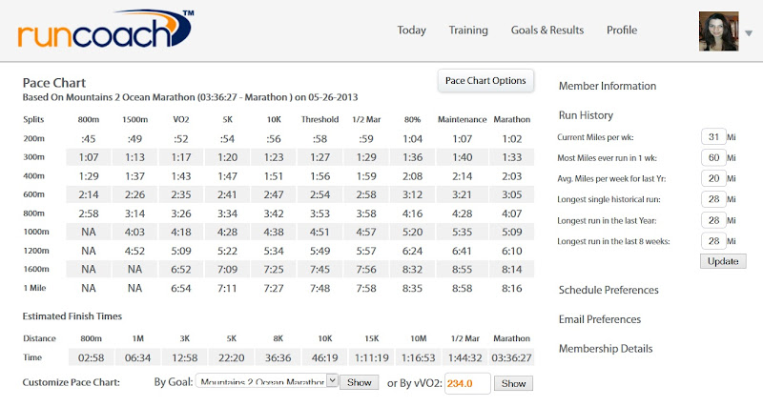Go to the Training menu

tap(468, 31)
